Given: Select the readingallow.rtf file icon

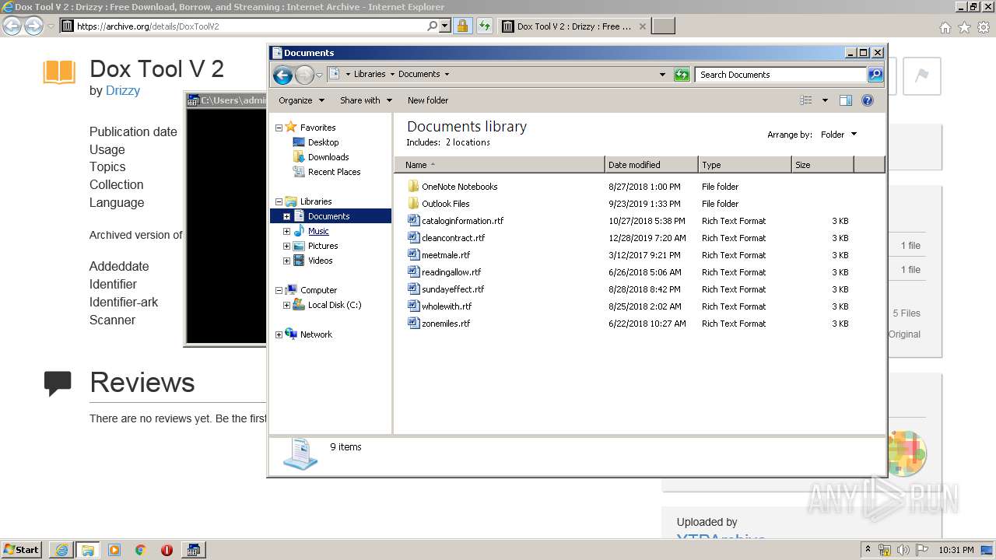Looking at the screenshot, I should click(414, 272).
